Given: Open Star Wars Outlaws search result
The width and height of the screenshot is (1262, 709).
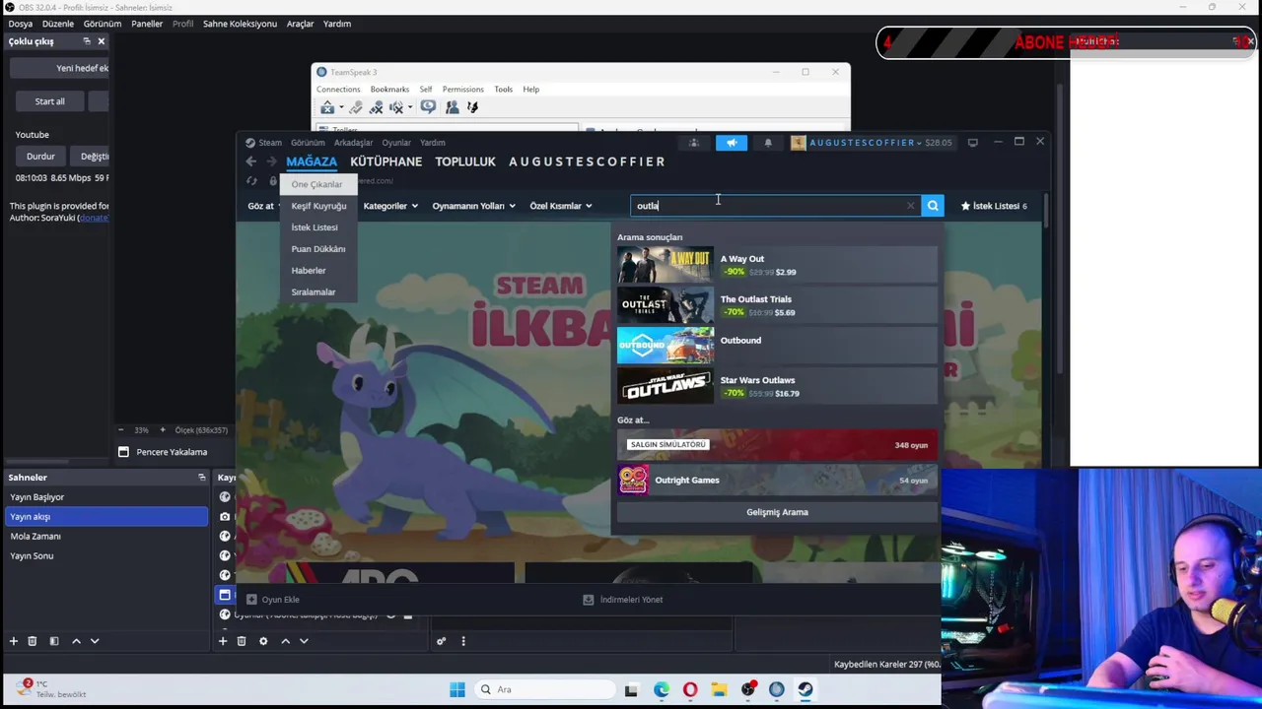Looking at the screenshot, I should pyautogui.click(x=777, y=386).
